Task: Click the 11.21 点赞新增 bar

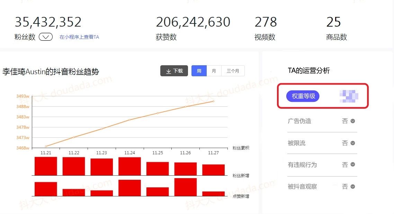Action: point(46,189)
